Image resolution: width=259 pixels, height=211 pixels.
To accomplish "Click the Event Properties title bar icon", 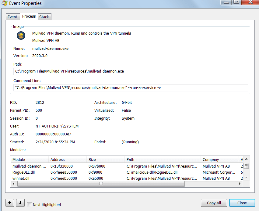I will [5, 3].
